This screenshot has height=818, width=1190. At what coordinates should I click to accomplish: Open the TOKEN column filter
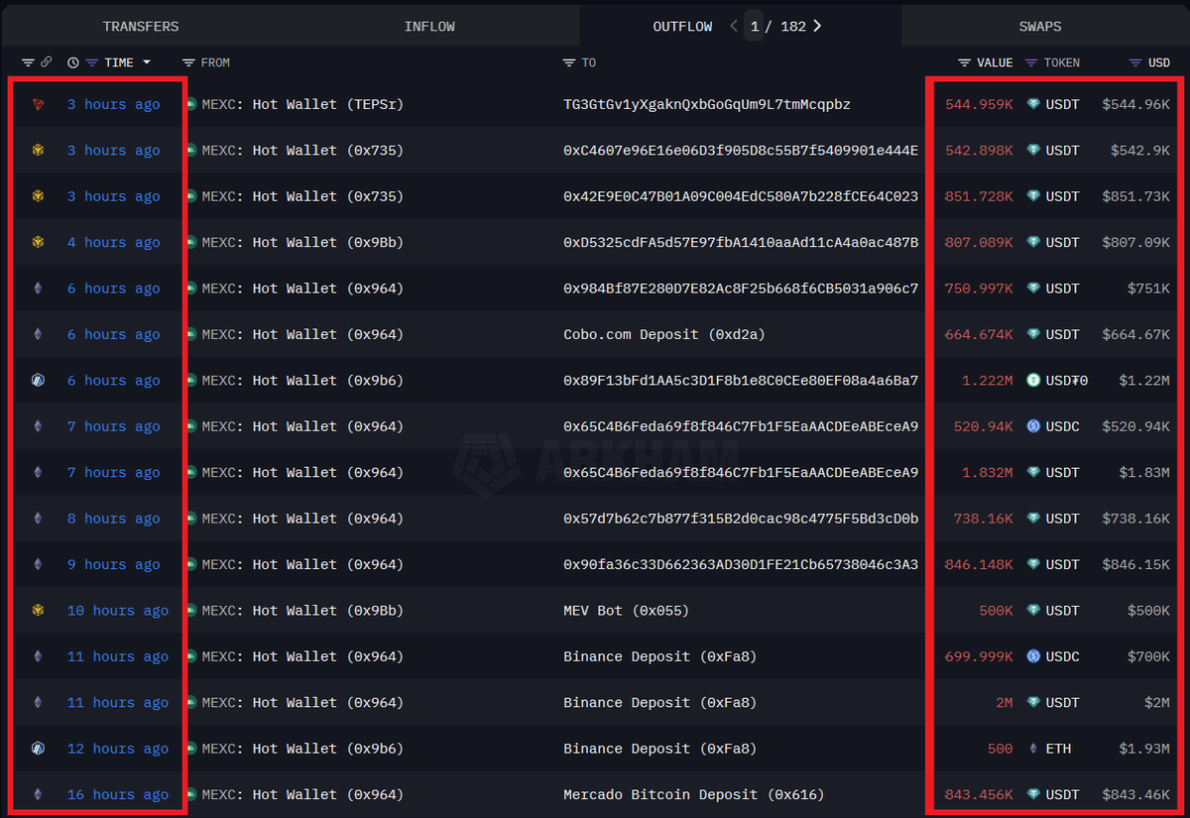pyautogui.click(x=1031, y=62)
